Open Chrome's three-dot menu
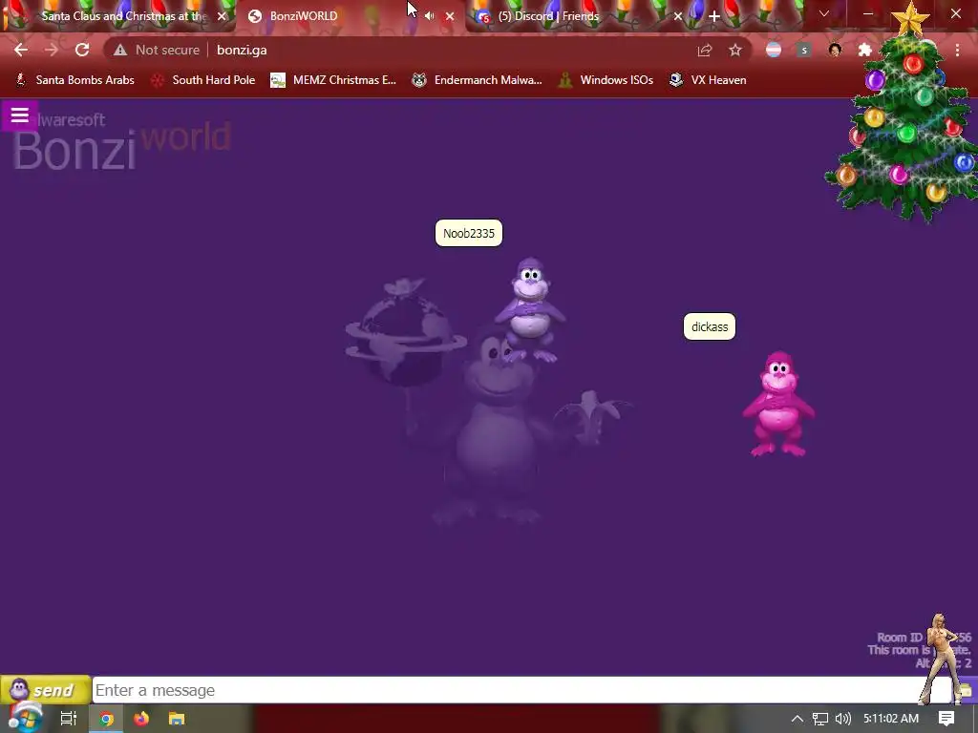978x733 pixels. tap(957, 50)
